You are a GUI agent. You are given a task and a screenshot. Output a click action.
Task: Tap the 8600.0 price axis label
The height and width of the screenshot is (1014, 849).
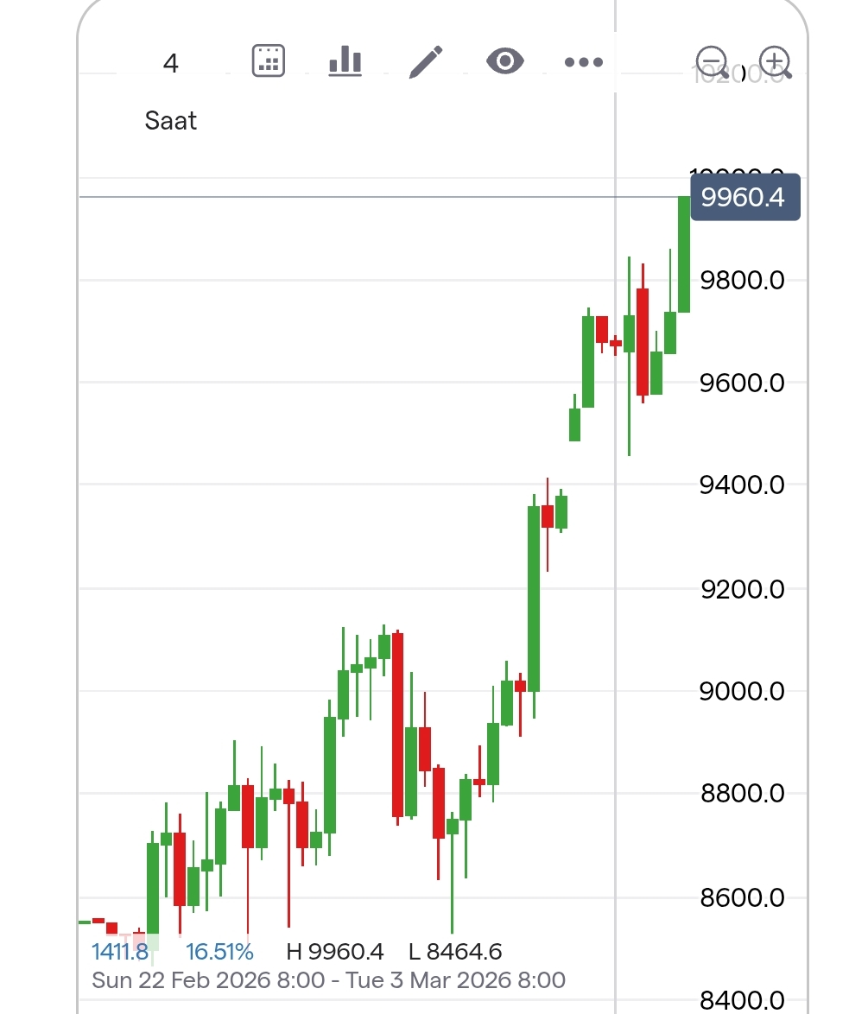click(743, 897)
